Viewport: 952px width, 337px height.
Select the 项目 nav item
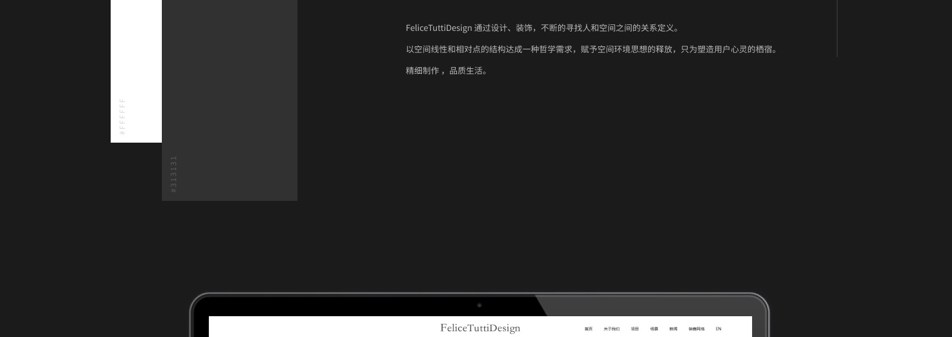[x=635, y=329]
